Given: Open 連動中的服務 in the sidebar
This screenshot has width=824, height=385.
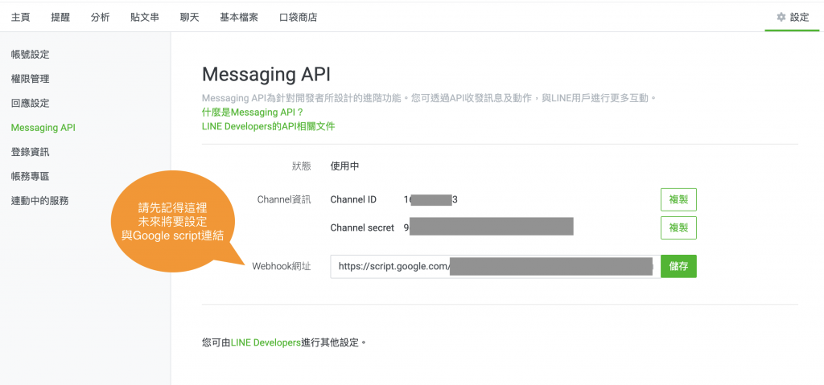Looking at the screenshot, I should [x=40, y=201].
